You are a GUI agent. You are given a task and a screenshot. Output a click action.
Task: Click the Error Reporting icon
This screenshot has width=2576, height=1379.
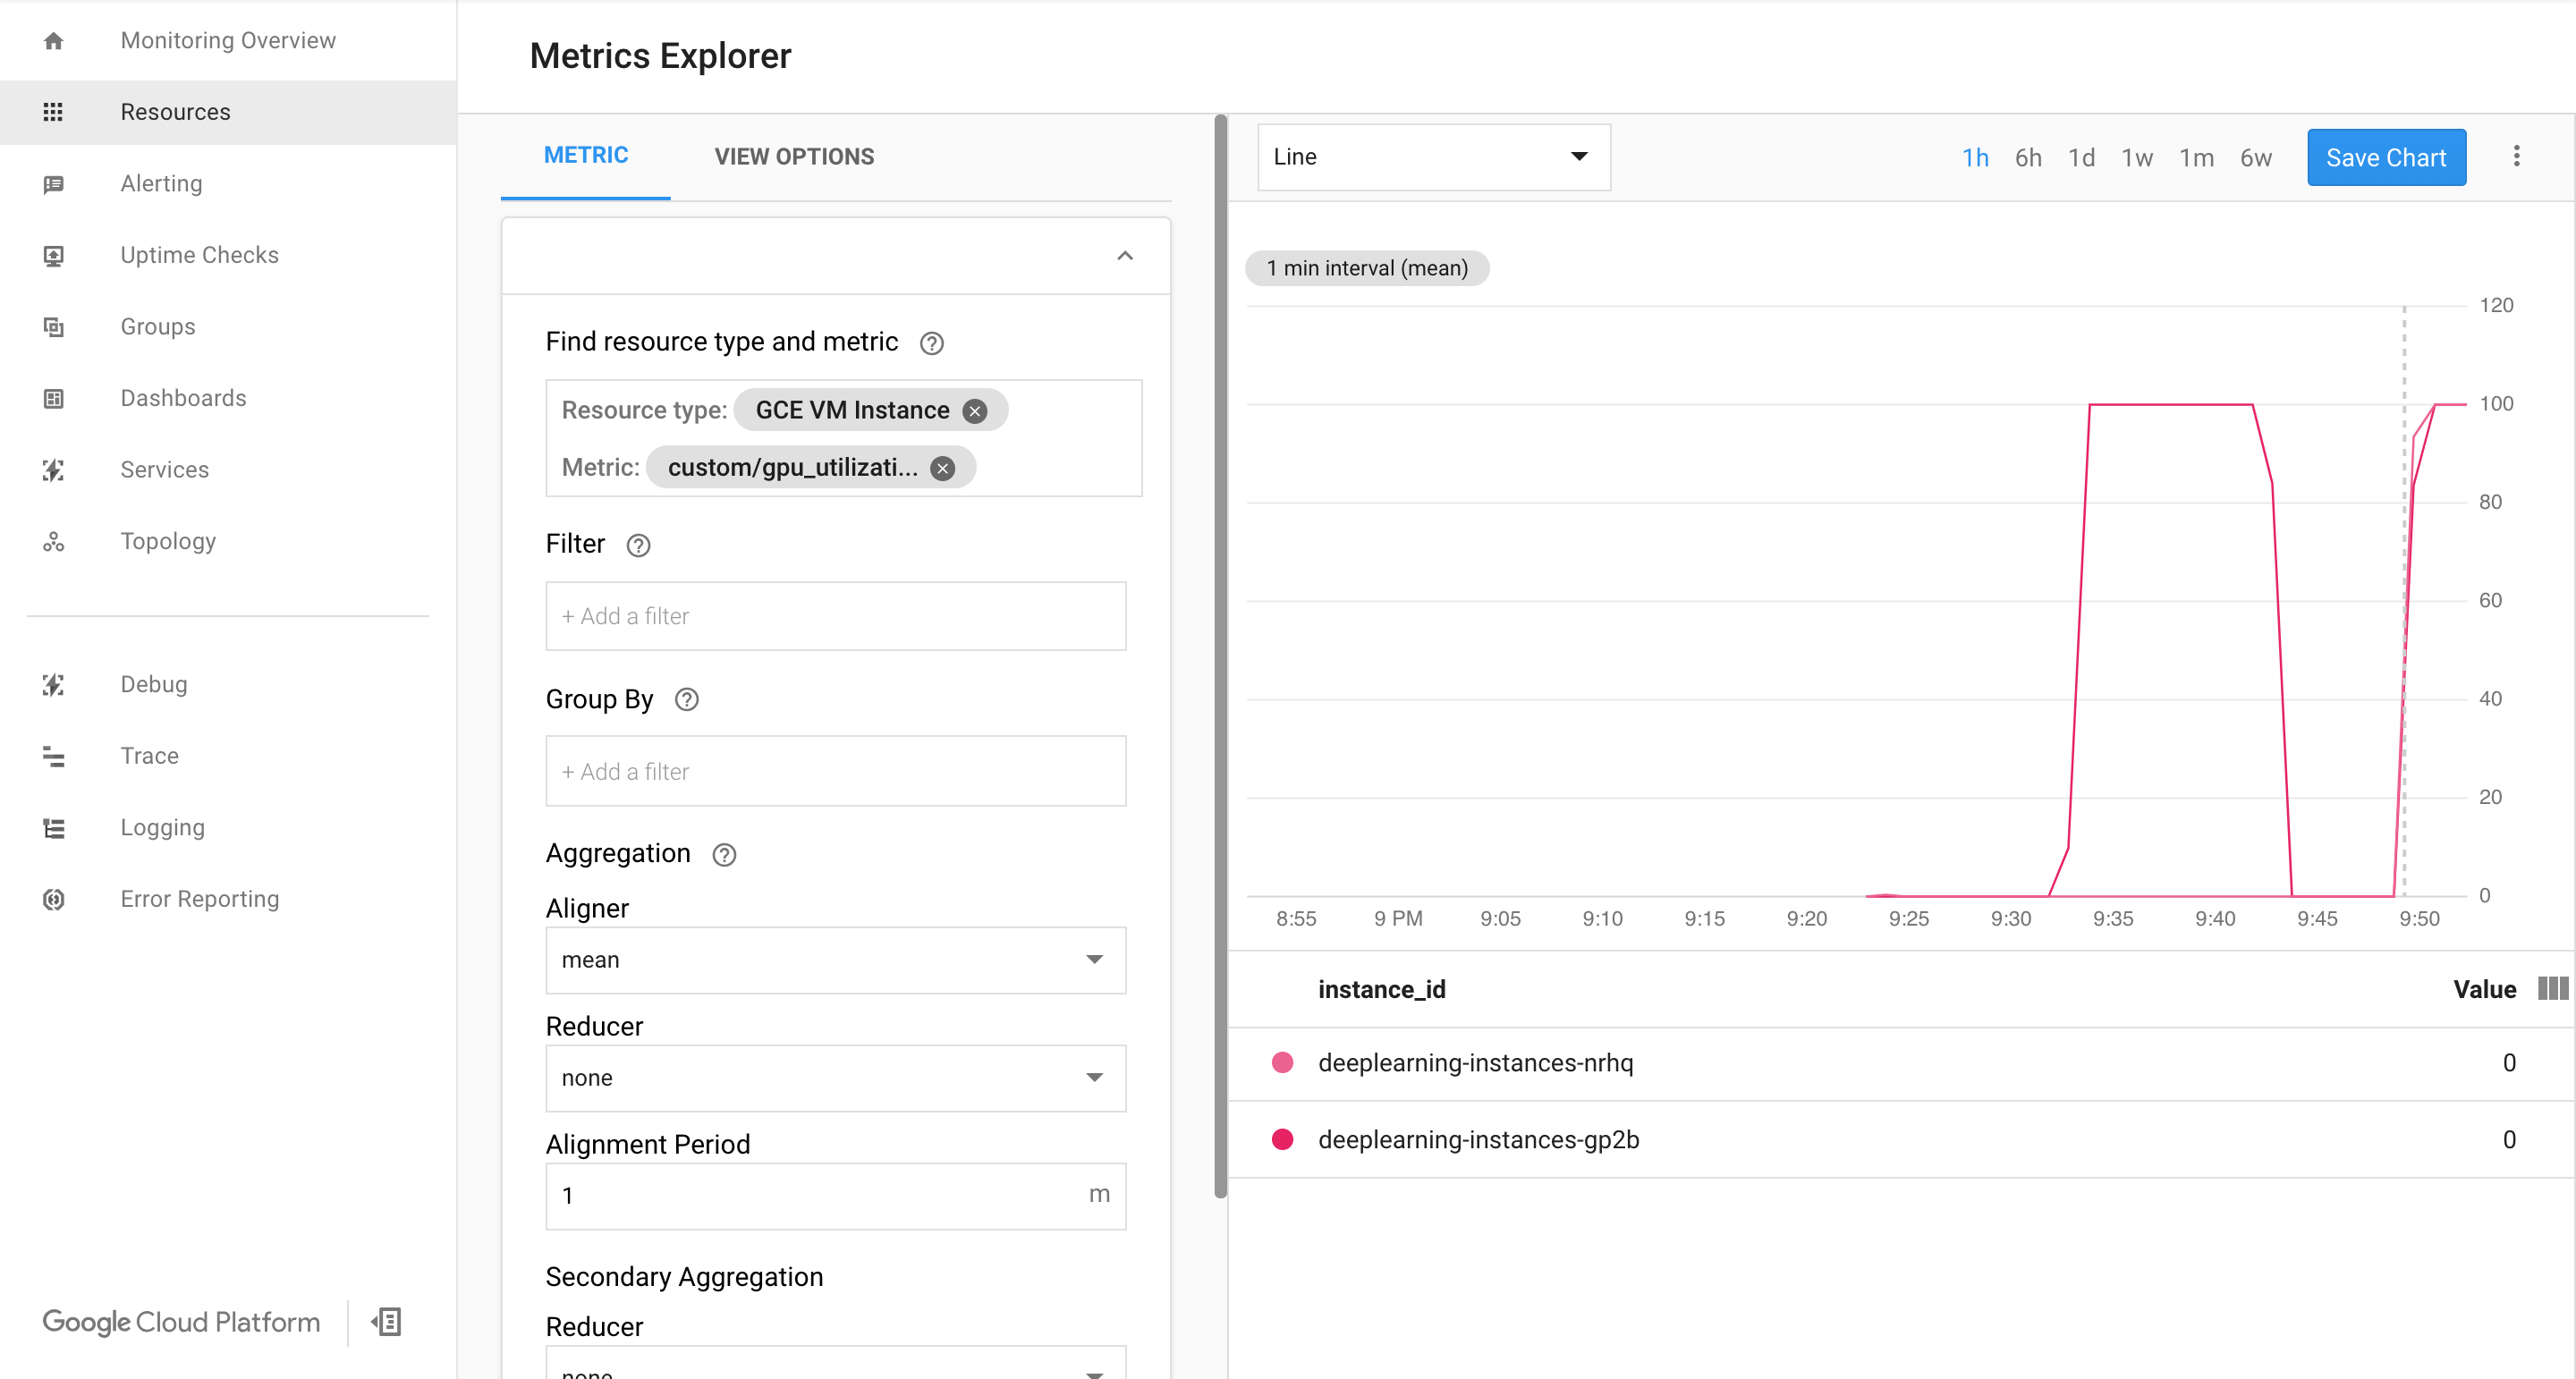click(53, 899)
